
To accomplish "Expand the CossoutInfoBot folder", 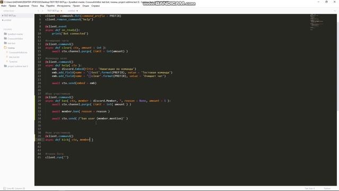I will (x=15, y=39).
